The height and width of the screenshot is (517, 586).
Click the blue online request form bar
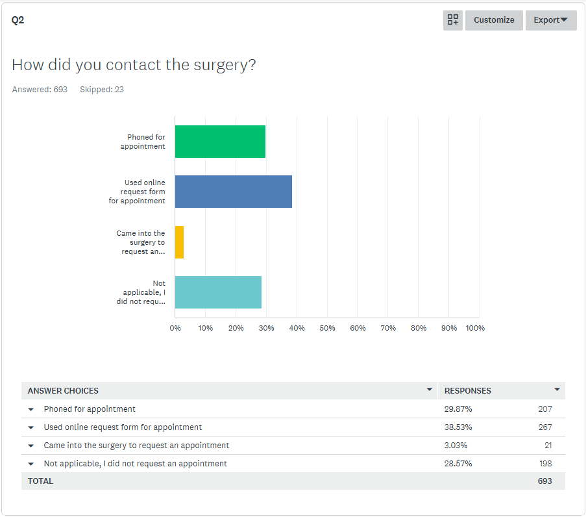[x=233, y=192]
